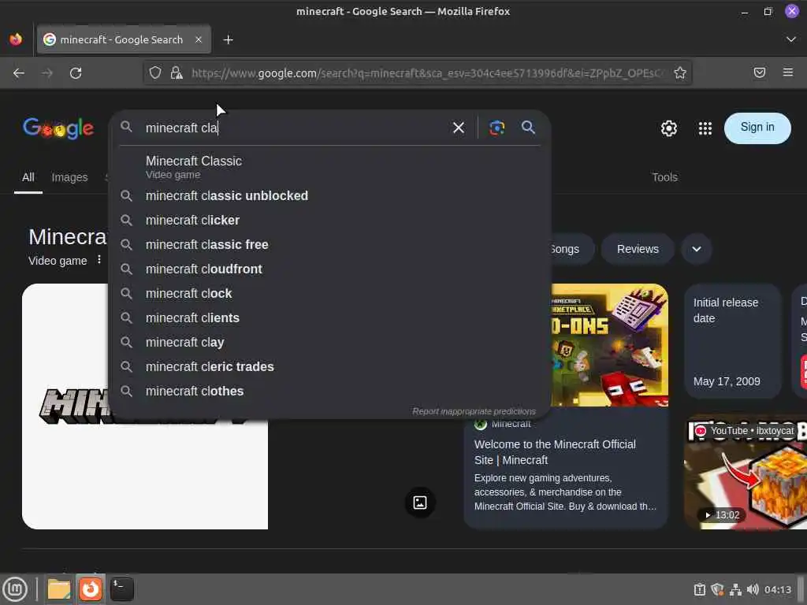The height and width of the screenshot is (605, 807).
Task: Choose suggestion minecraft classic unblocked
Action: [x=329, y=195]
